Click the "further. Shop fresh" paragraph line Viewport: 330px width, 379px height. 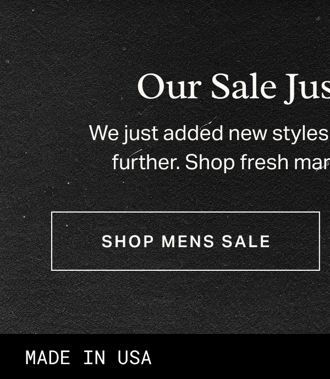tap(200, 162)
